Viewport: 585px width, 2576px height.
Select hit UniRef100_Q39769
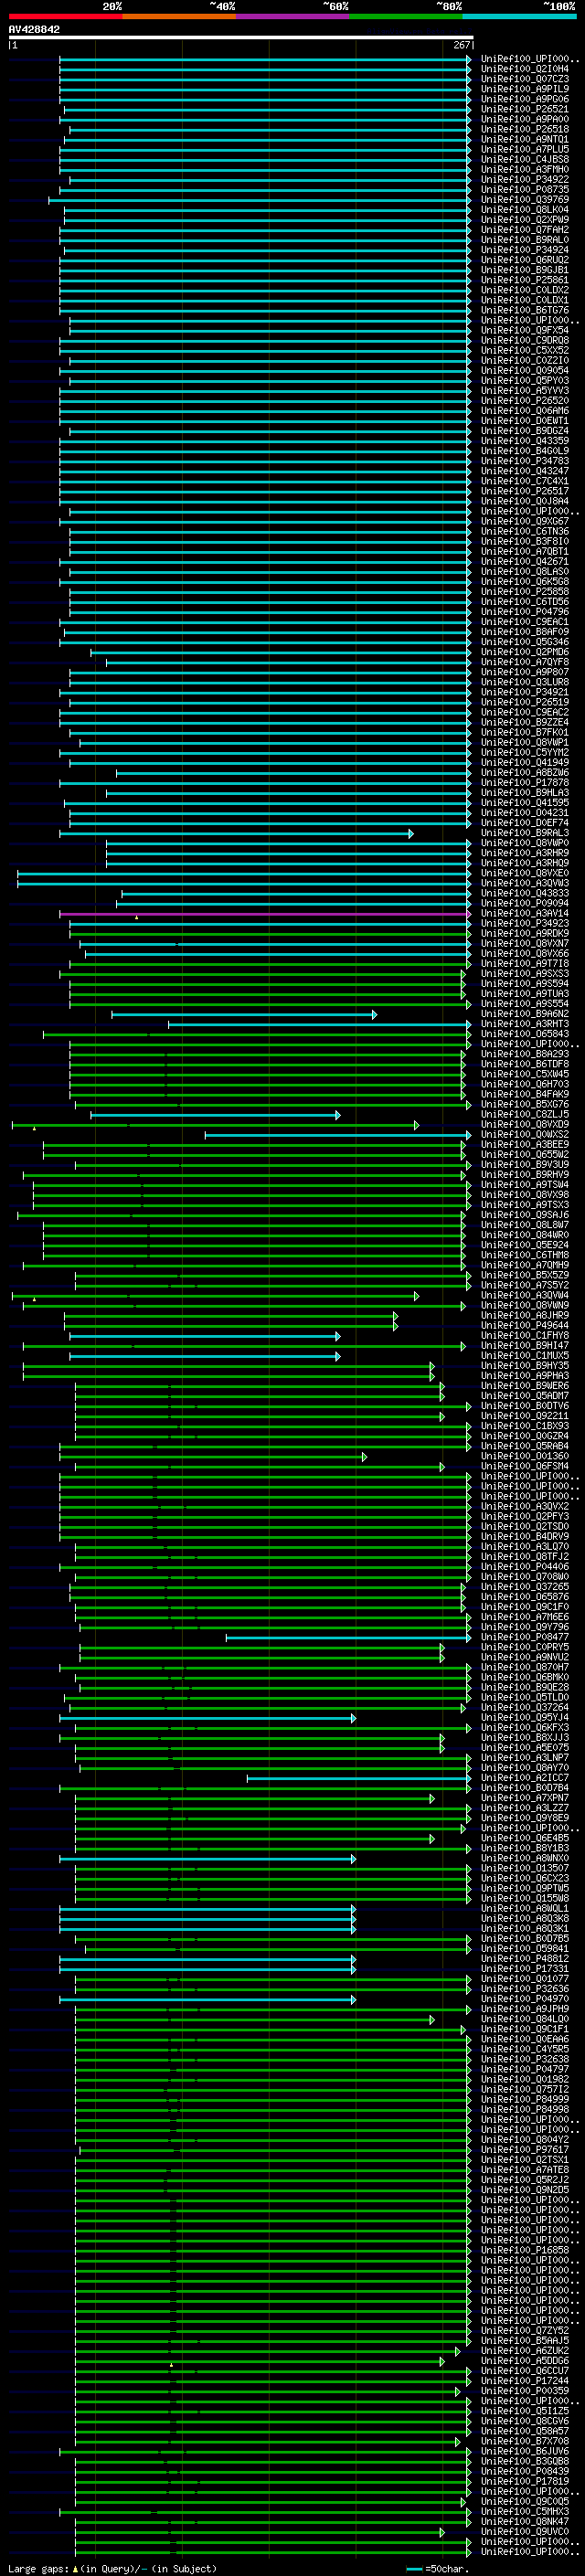(x=525, y=200)
